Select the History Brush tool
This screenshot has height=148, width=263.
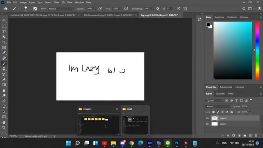4,74
